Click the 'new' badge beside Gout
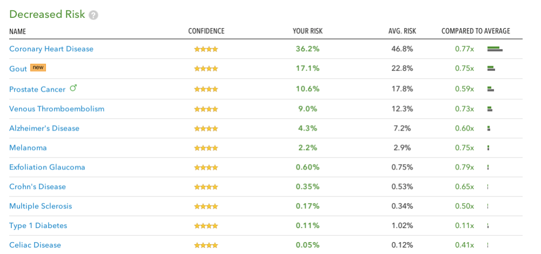Image resolution: width=541 pixels, height=254 pixels. pos(38,68)
